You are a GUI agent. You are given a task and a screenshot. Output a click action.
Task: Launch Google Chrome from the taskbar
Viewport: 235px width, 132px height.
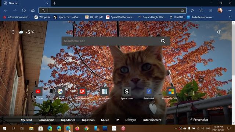(87, 128)
